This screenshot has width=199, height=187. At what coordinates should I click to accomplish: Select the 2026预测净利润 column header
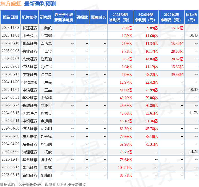tap(146, 17)
